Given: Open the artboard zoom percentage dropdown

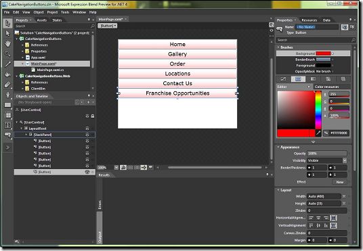Looking at the screenshot, I should point(116,168).
